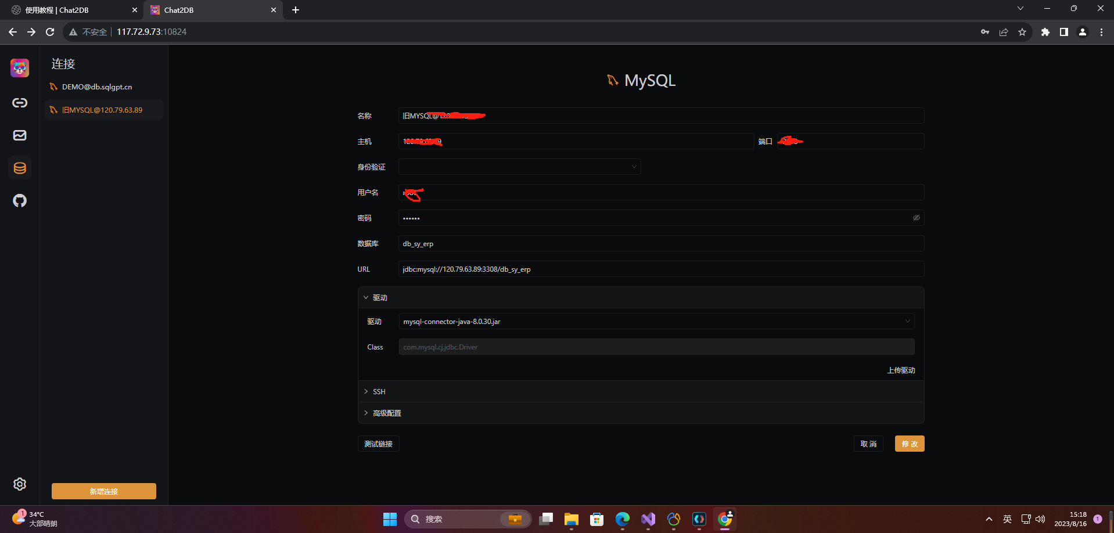Open a new browser tab

tap(296, 10)
